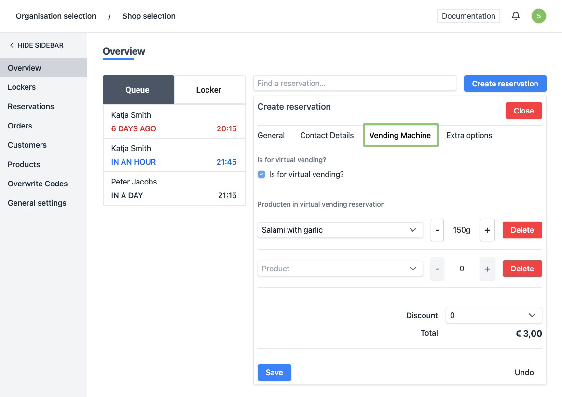
Task: Decrease quantity of the empty product row
Action: pos(437,269)
